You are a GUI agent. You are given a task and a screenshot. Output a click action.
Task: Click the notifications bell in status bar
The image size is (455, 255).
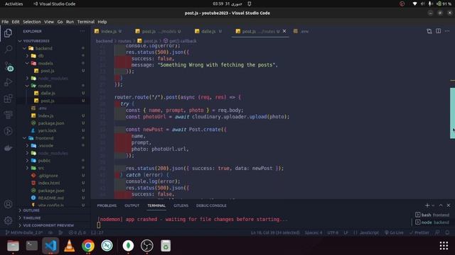click(447, 232)
